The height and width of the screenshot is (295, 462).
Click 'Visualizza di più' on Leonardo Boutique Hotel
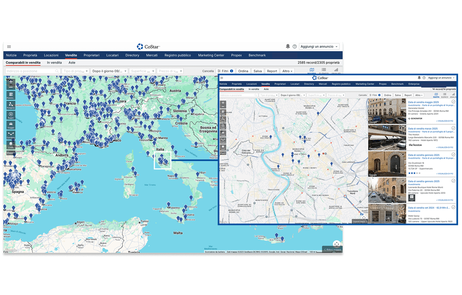coord(445,200)
